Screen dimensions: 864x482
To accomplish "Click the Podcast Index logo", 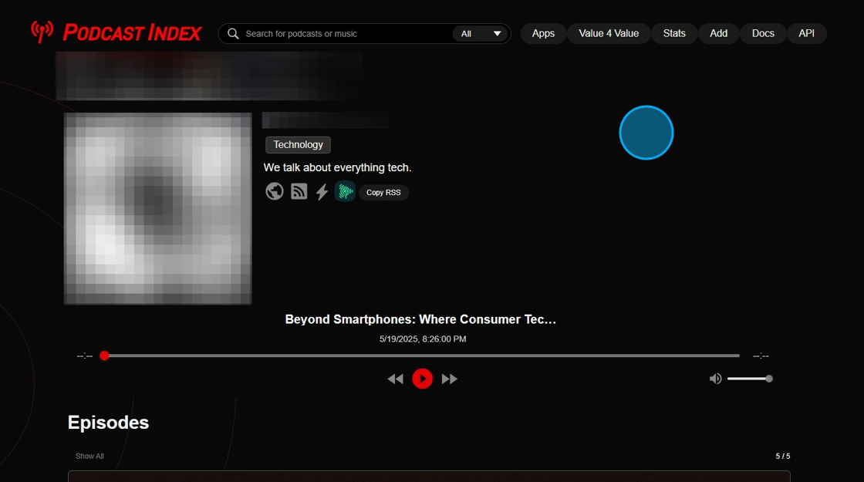I will point(116,32).
